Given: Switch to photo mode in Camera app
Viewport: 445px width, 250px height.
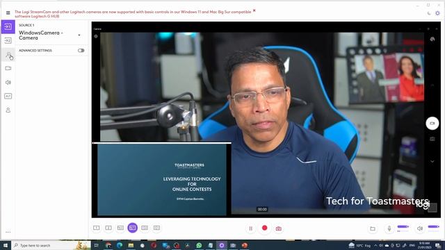Looking at the screenshot, I should coord(432,139).
